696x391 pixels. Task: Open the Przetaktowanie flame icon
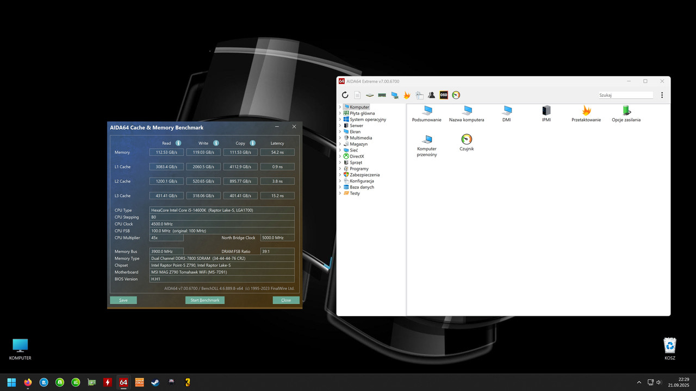pos(586,113)
